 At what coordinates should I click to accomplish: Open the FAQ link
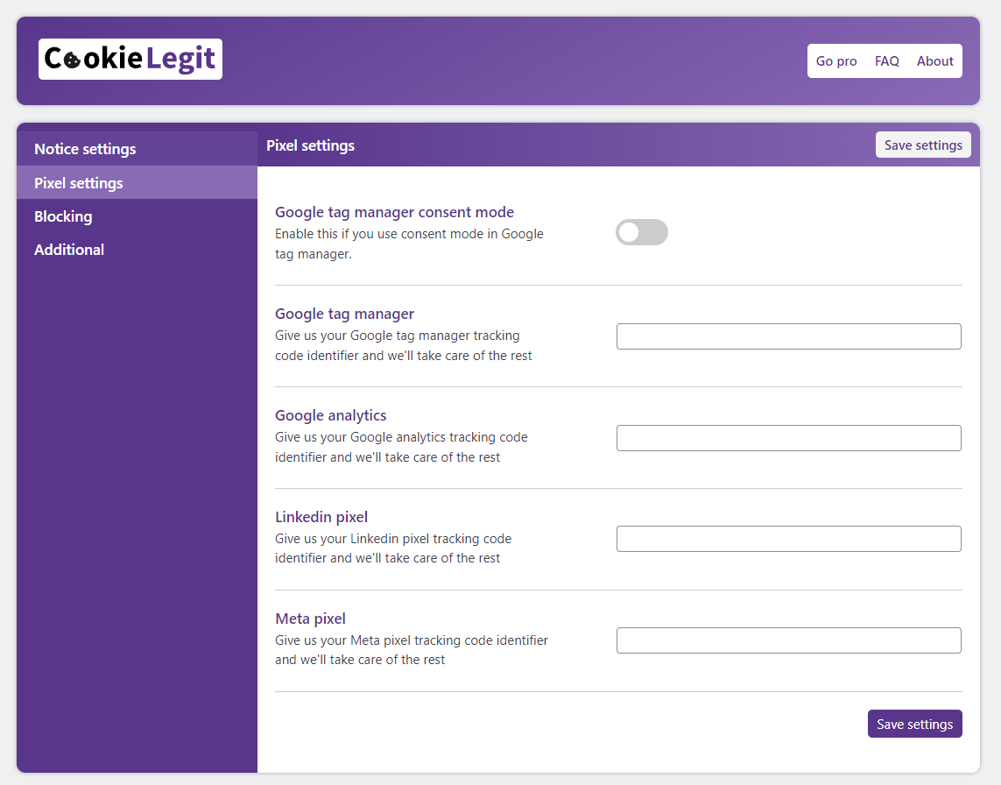(887, 61)
